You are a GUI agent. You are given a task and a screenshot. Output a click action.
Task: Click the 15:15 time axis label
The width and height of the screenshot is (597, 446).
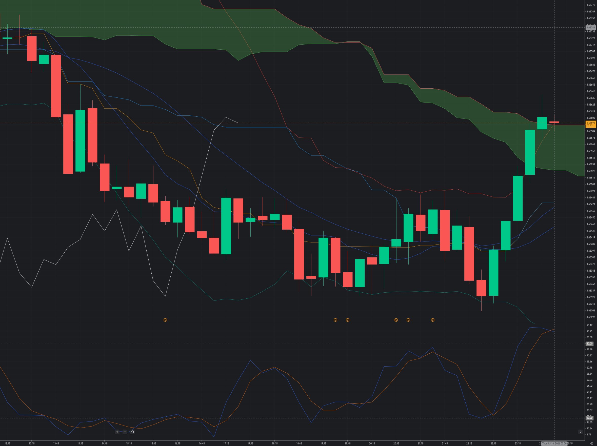129,443
